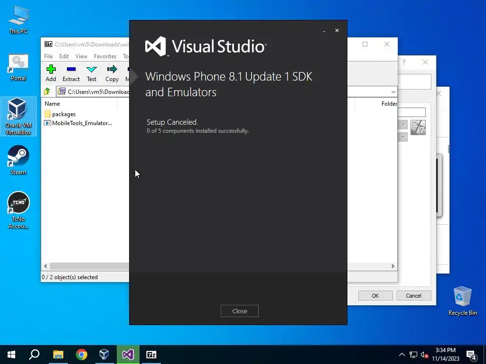486x364 pixels.
Task: Open the muted volume tray icon
Action: [x=424, y=355]
